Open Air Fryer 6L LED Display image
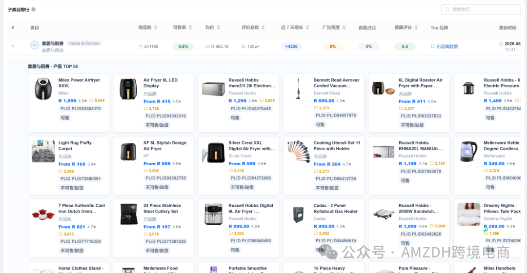This screenshot has height=273, width=527. [128, 89]
